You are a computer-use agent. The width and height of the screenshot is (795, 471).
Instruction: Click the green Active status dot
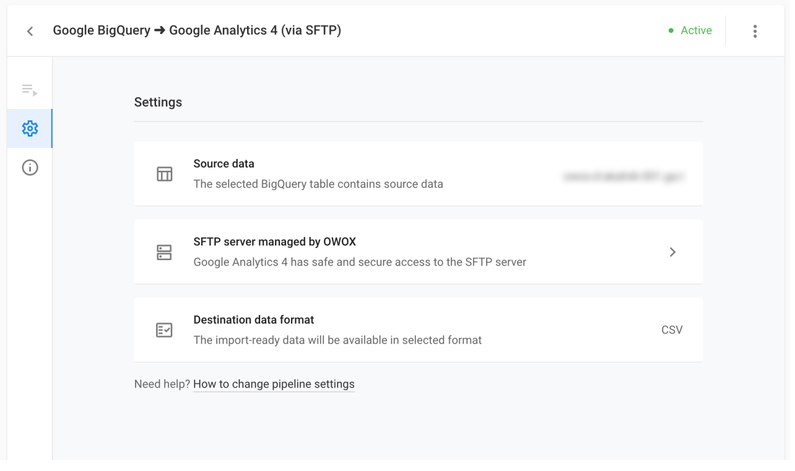[x=671, y=31]
